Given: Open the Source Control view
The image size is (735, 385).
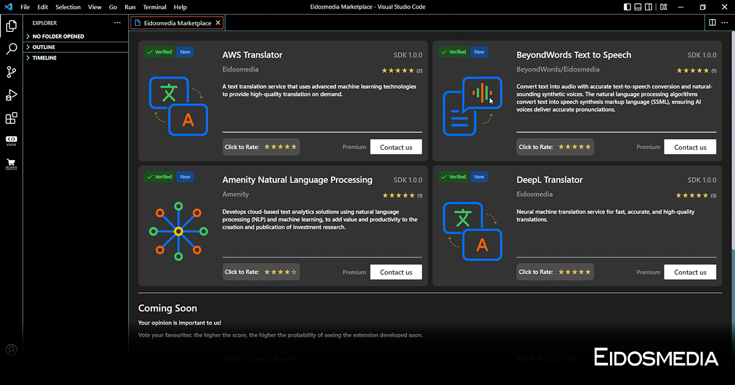Looking at the screenshot, I should 11,72.
